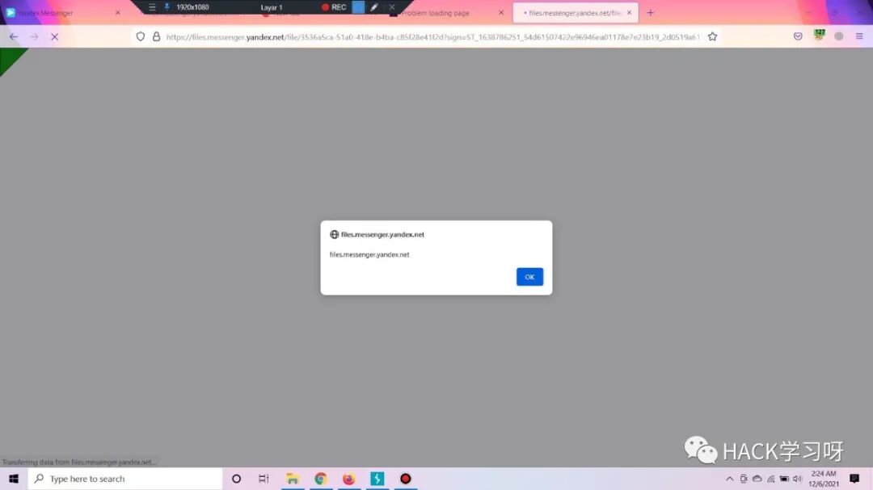
Task: Click OK in the alert dialog
Action: [x=529, y=276]
